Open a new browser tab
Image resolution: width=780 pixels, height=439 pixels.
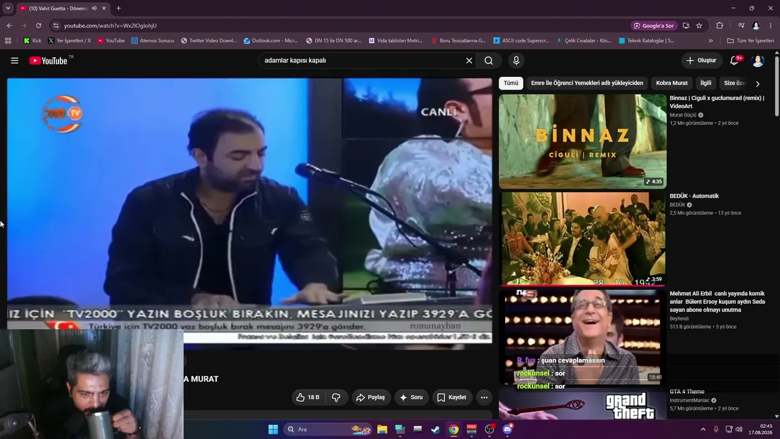[118, 9]
